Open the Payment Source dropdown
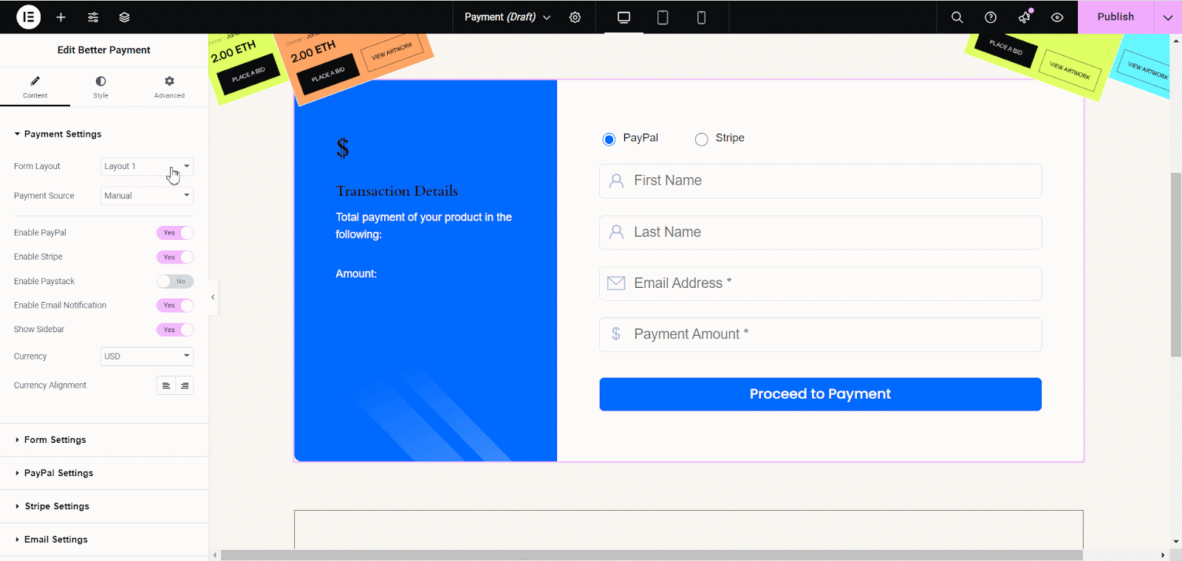The width and height of the screenshot is (1182, 561). pos(147,196)
